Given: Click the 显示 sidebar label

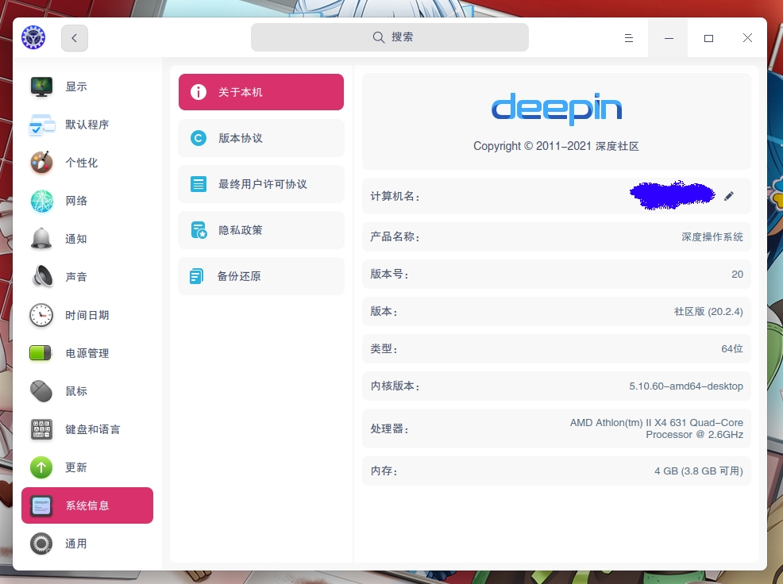Looking at the screenshot, I should point(76,86).
